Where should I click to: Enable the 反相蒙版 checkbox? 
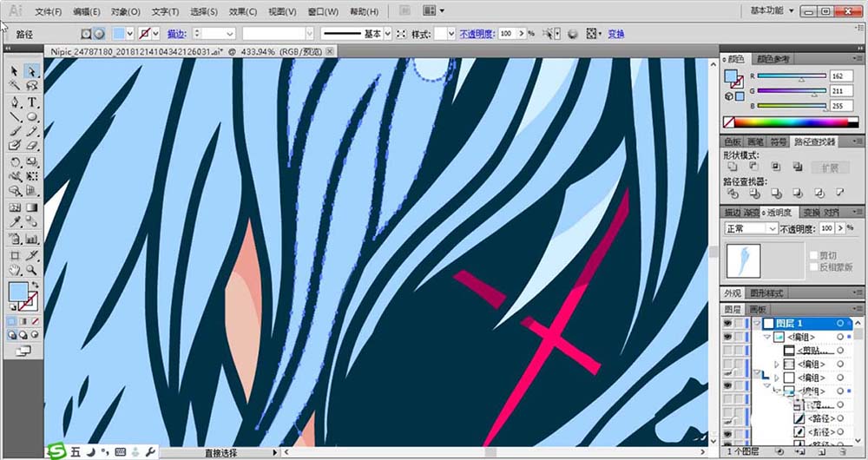tap(814, 266)
